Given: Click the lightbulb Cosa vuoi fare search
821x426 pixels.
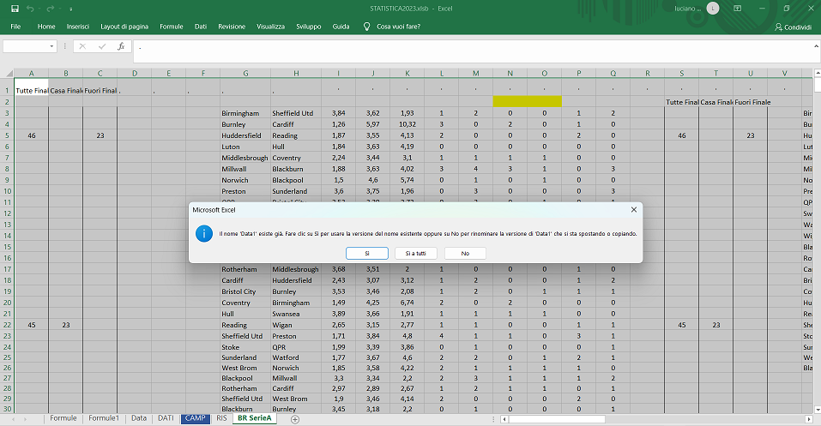Looking at the screenshot, I should coord(392,27).
